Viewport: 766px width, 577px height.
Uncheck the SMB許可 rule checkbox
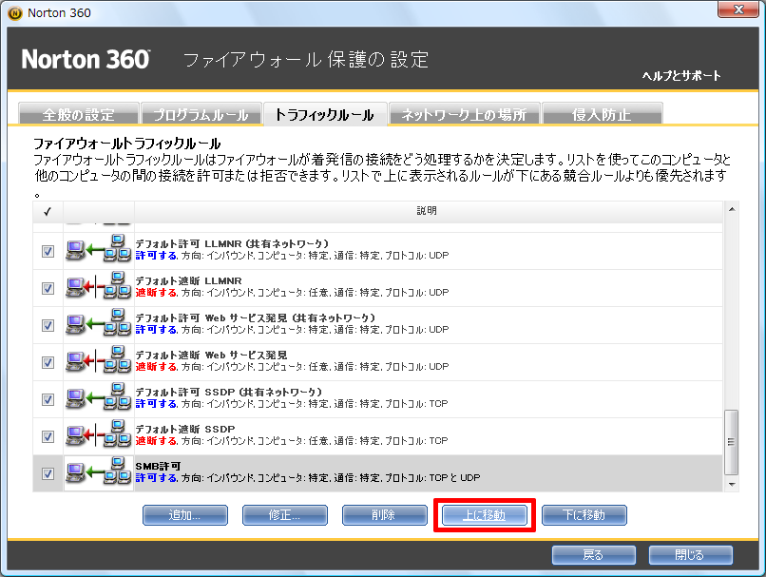48,473
